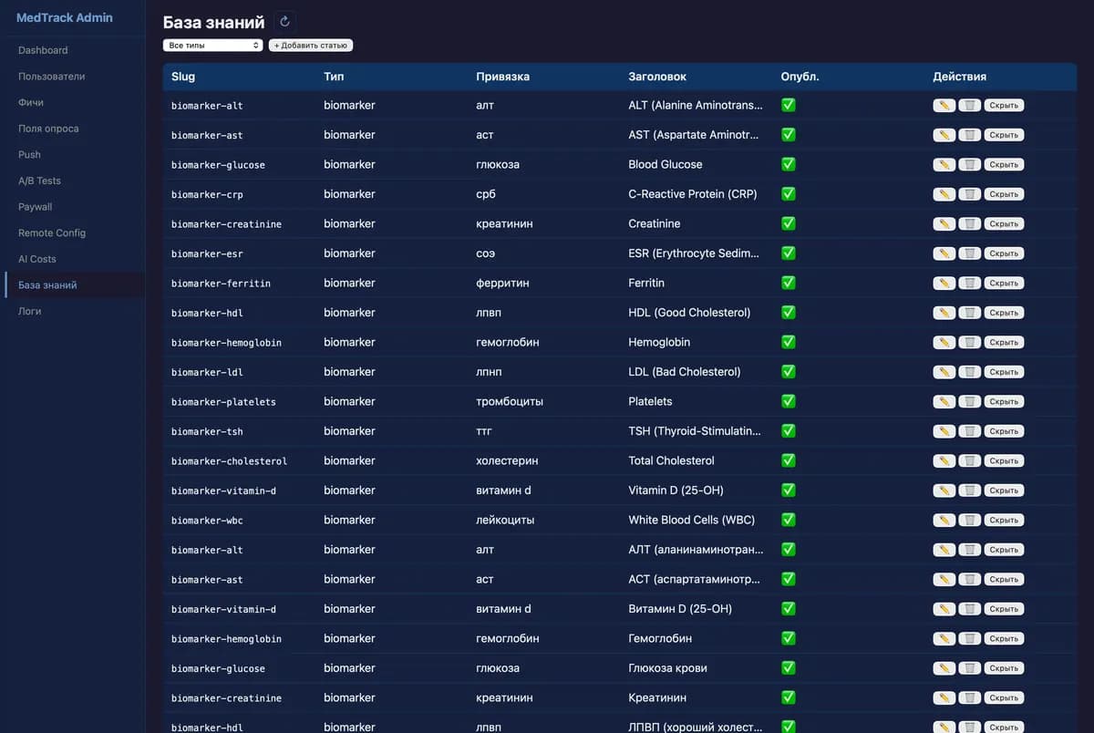The image size is (1094, 733).
Task: Open the editor for the Platelets article
Action: coord(944,402)
